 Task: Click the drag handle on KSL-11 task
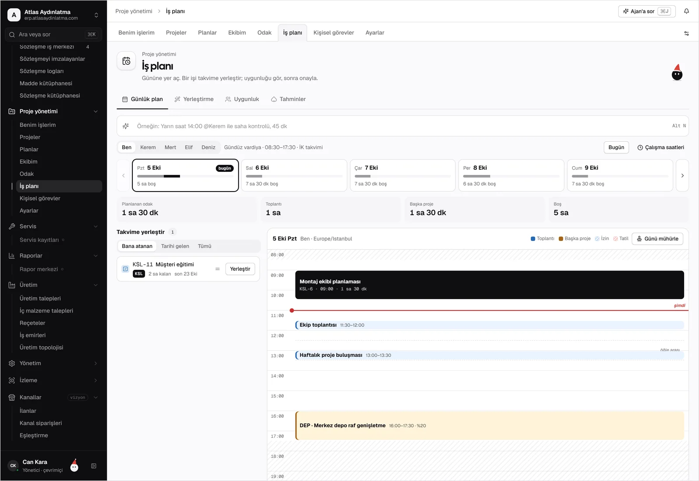coord(218,269)
